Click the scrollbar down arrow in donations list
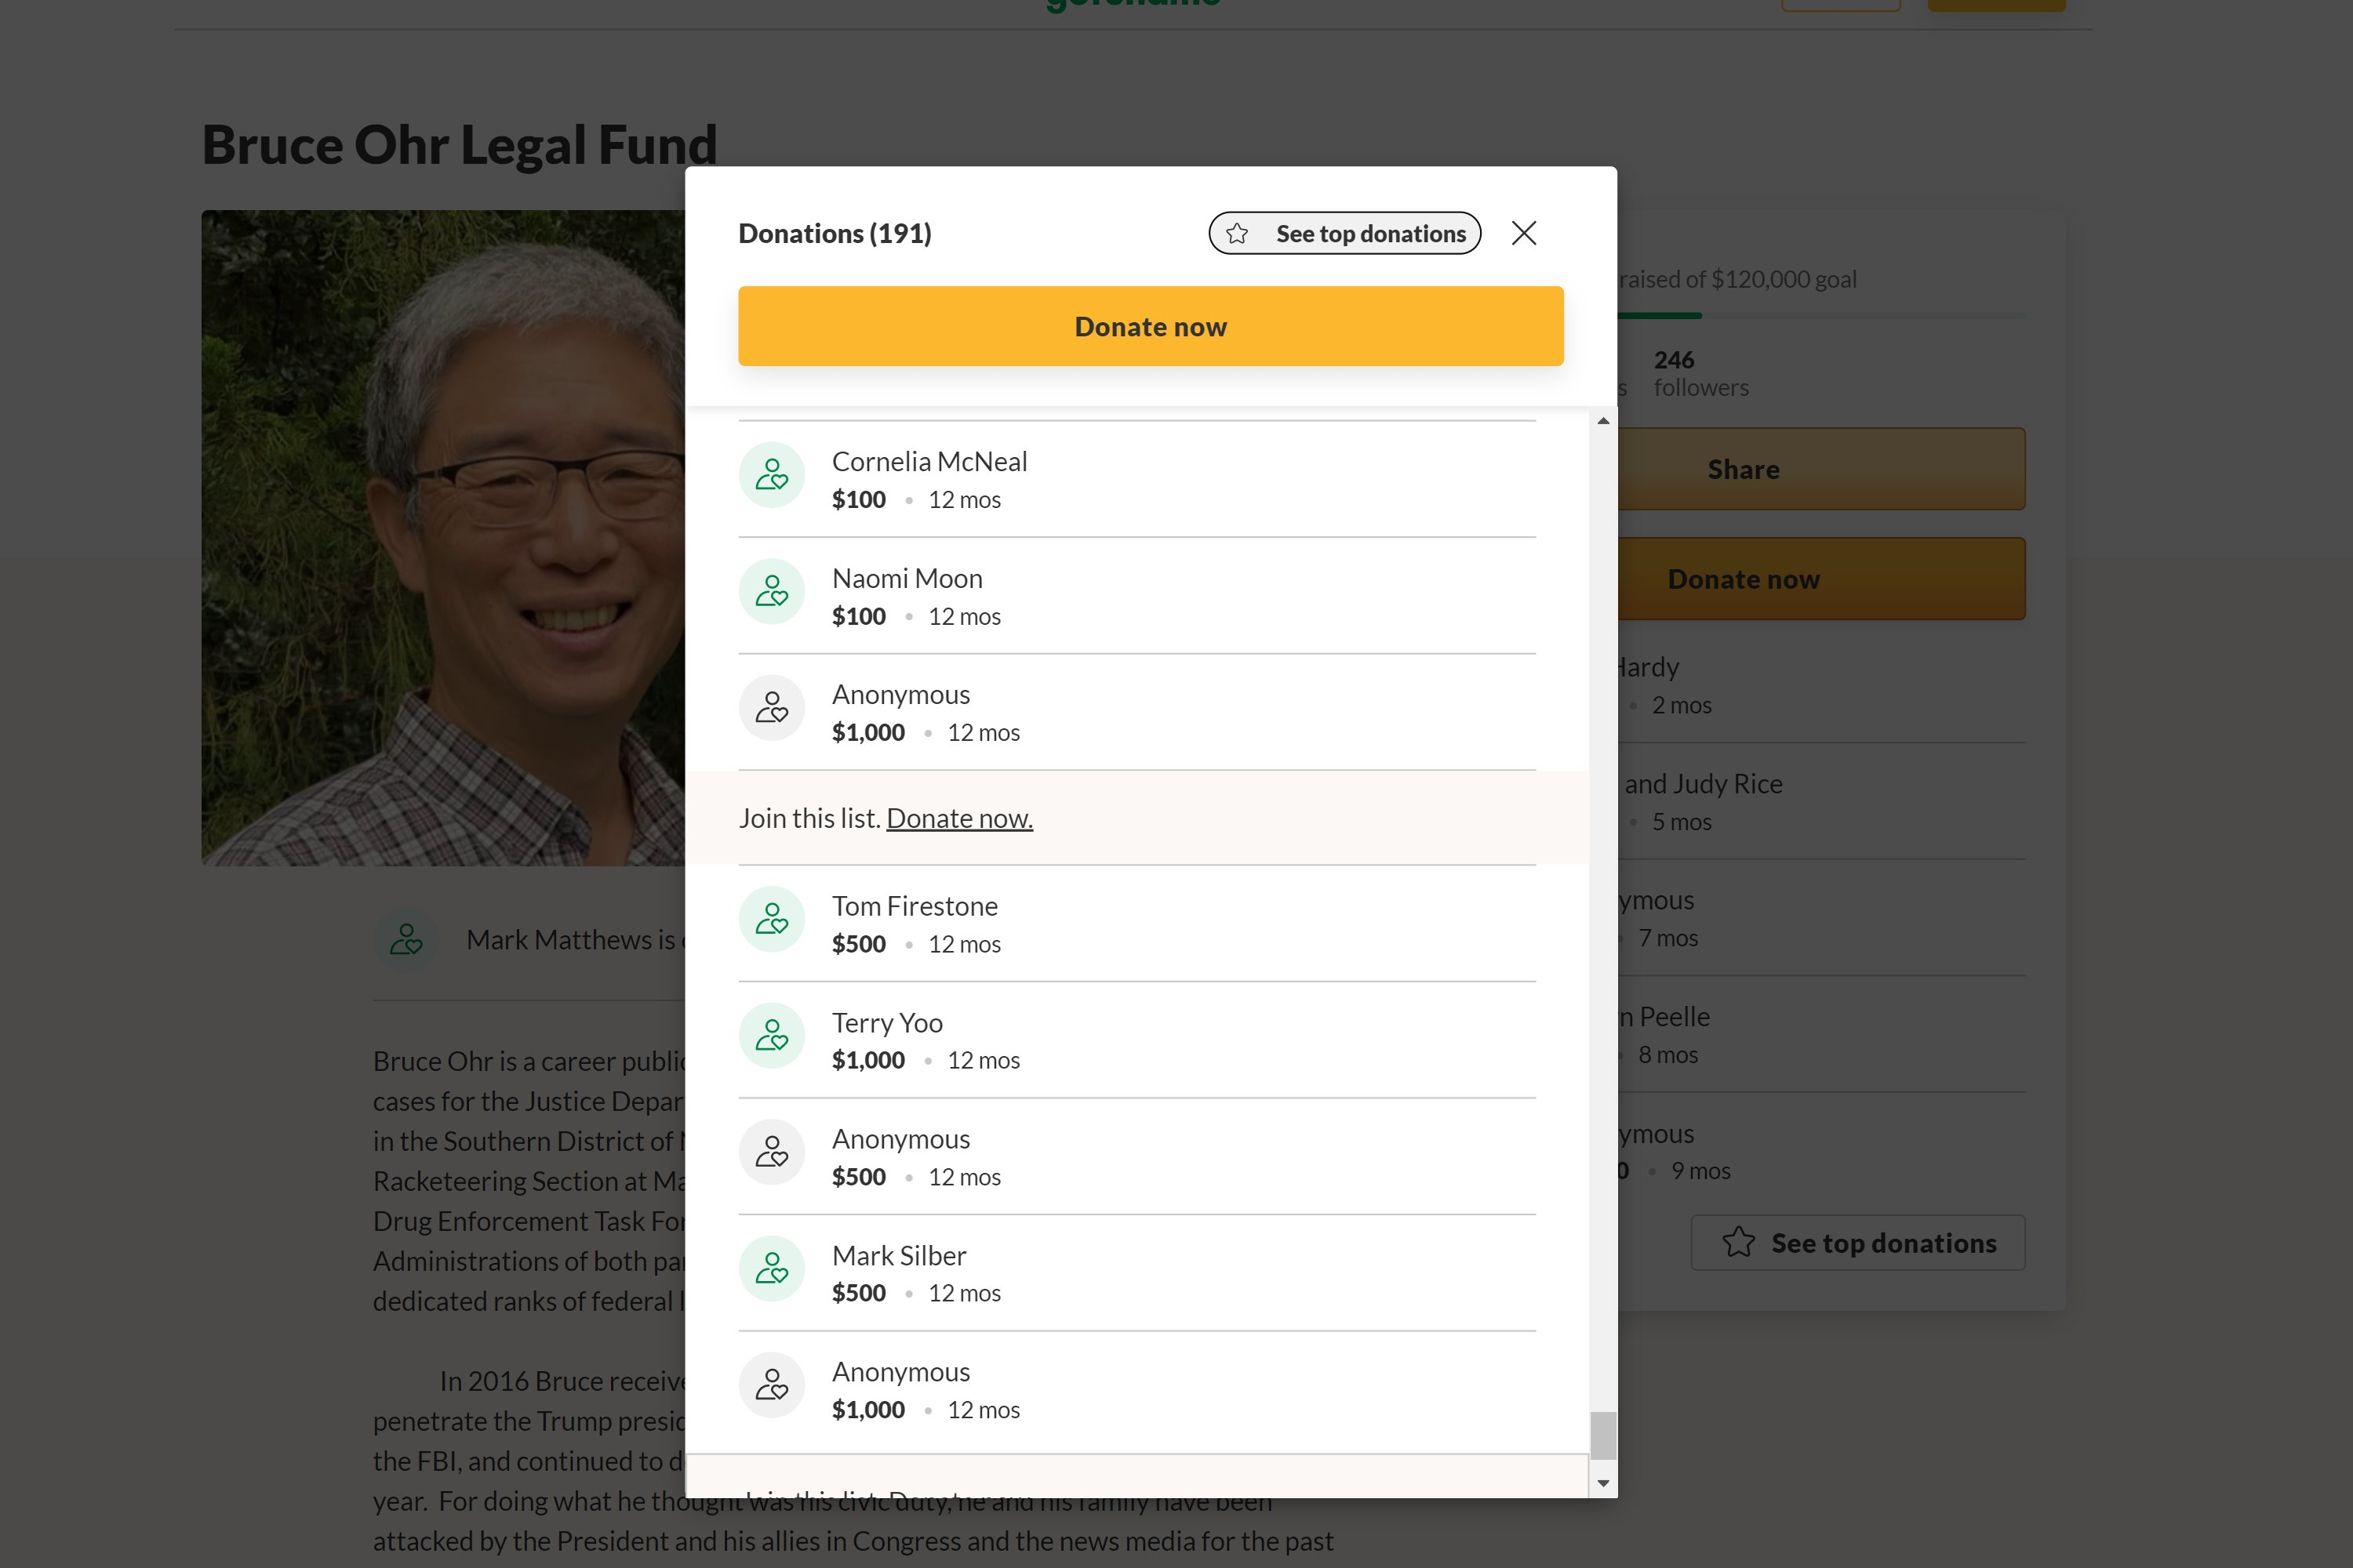Image resolution: width=2353 pixels, height=1568 pixels. point(1604,1483)
